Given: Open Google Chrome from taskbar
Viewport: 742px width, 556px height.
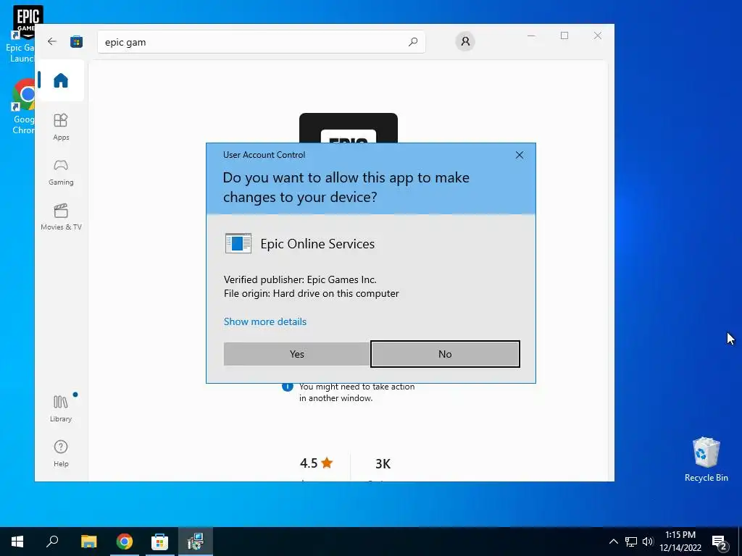Looking at the screenshot, I should coord(124,542).
